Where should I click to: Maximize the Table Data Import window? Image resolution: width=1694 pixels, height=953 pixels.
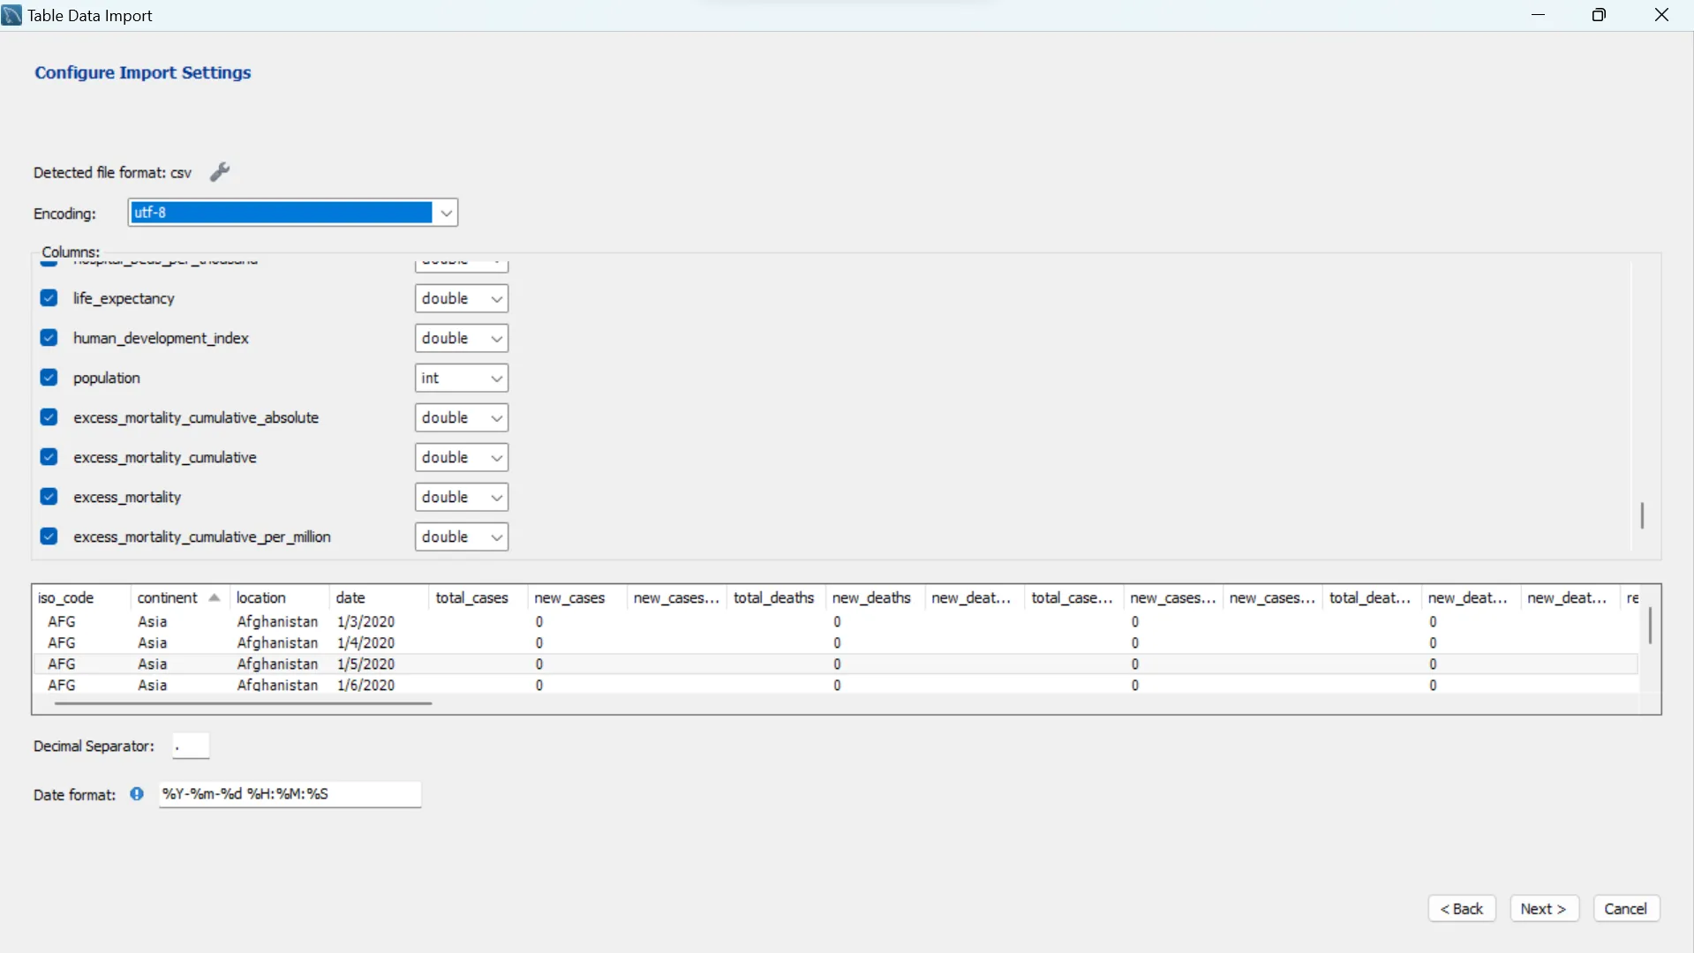pyautogui.click(x=1599, y=15)
